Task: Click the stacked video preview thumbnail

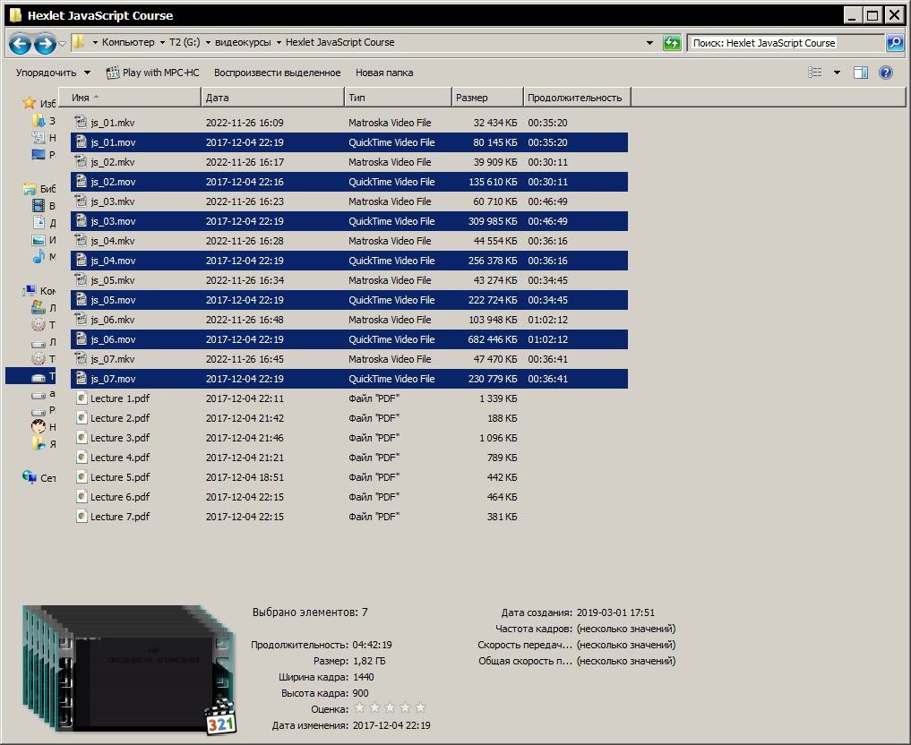Action: (x=129, y=670)
